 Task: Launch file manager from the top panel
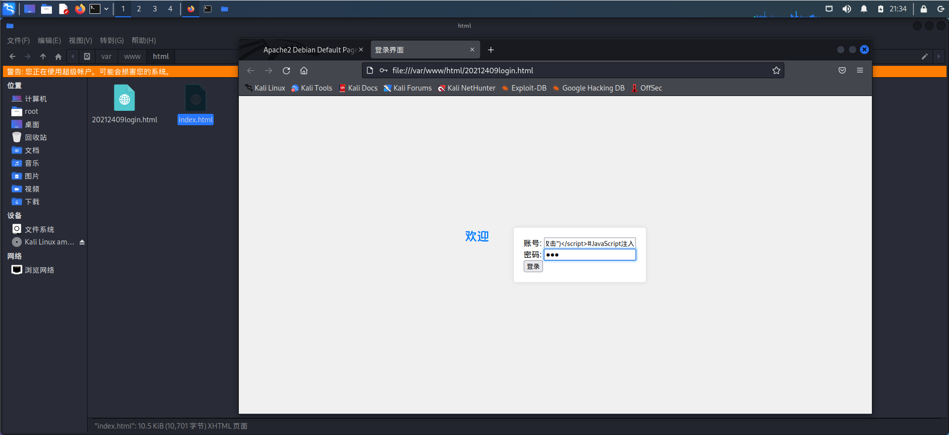pos(46,9)
